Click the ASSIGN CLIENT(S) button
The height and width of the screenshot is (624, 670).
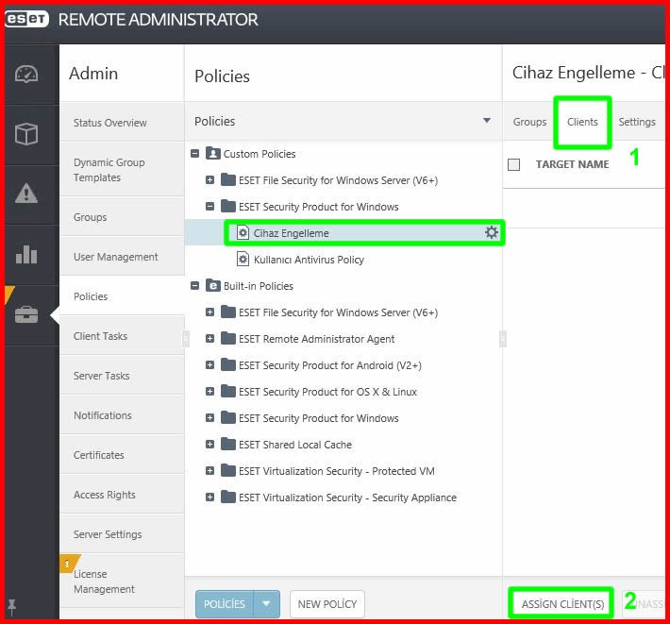tap(562, 603)
